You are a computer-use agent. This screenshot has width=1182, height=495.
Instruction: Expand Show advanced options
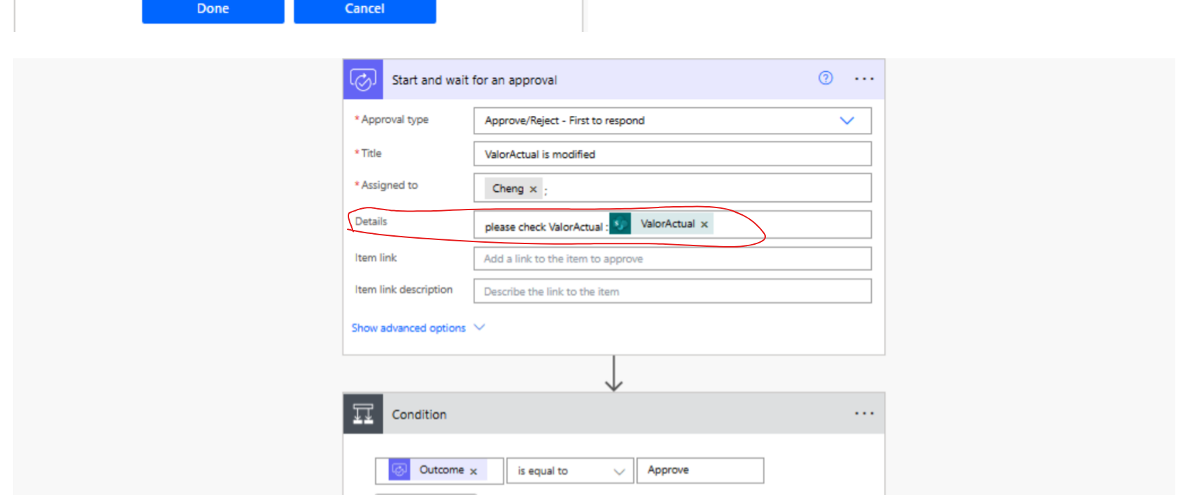(x=418, y=328)
